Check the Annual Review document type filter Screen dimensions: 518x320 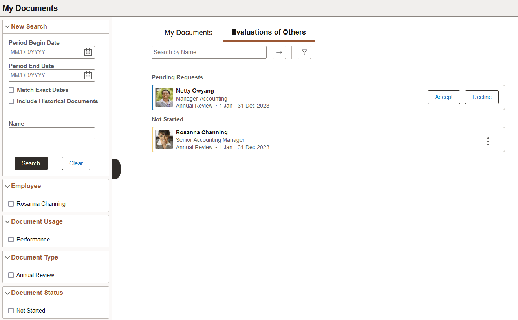(x=11, y=275)
